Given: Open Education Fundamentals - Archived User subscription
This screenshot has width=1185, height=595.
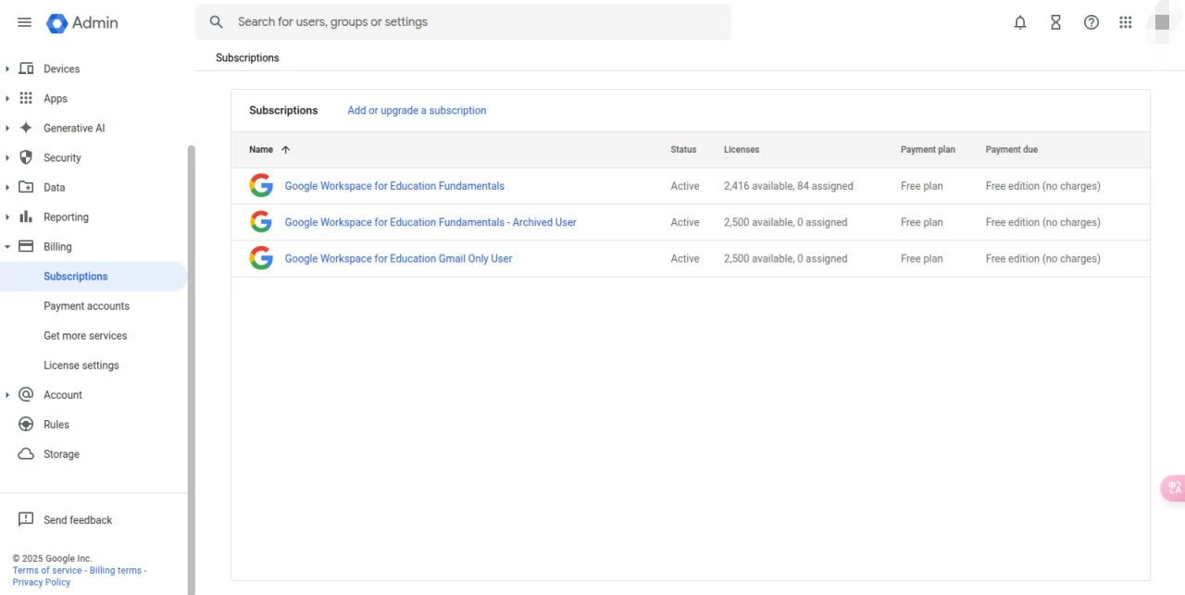Looking at the screenshot, I should coord(430,222).
